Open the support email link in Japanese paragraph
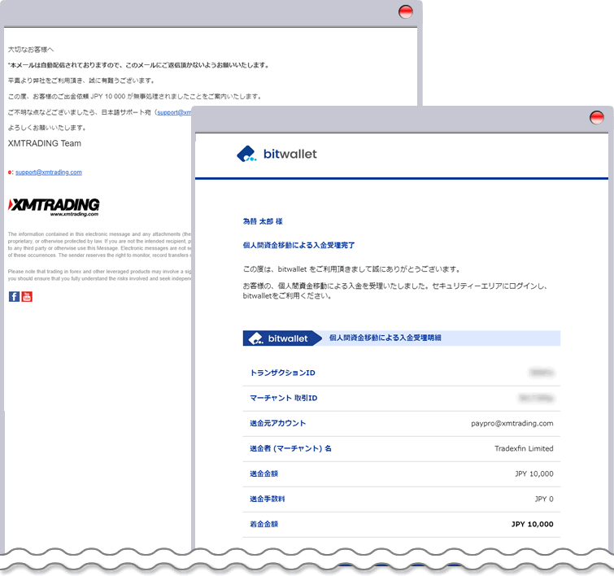The height and width of the screenshot is (576, 614). 174,112
